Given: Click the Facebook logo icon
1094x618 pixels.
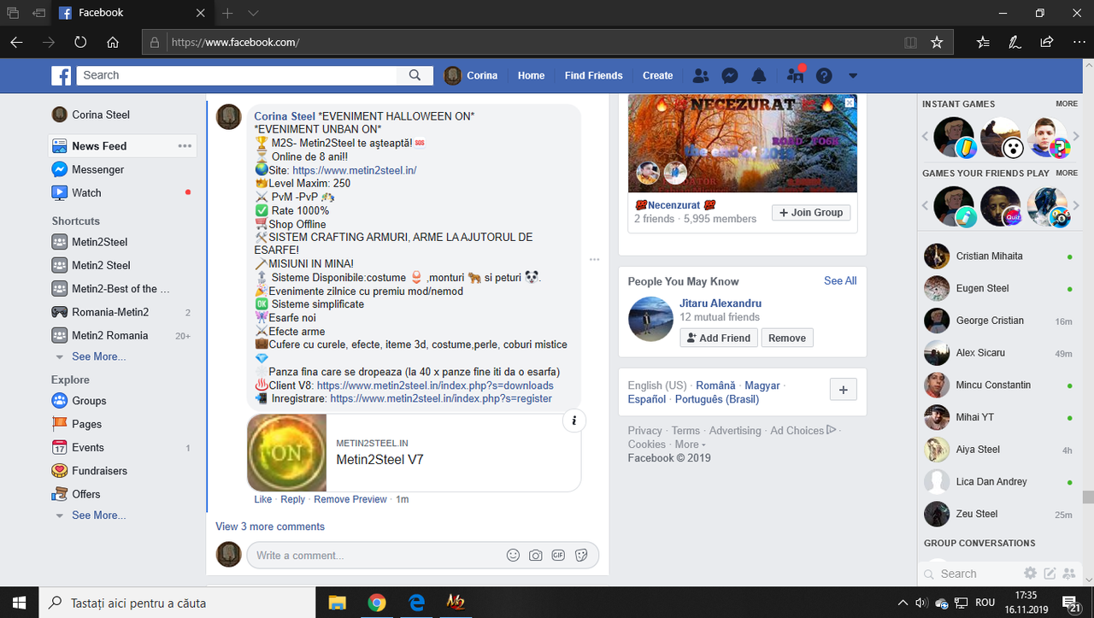Looking at the screenshot, I should tap(62, 75).
